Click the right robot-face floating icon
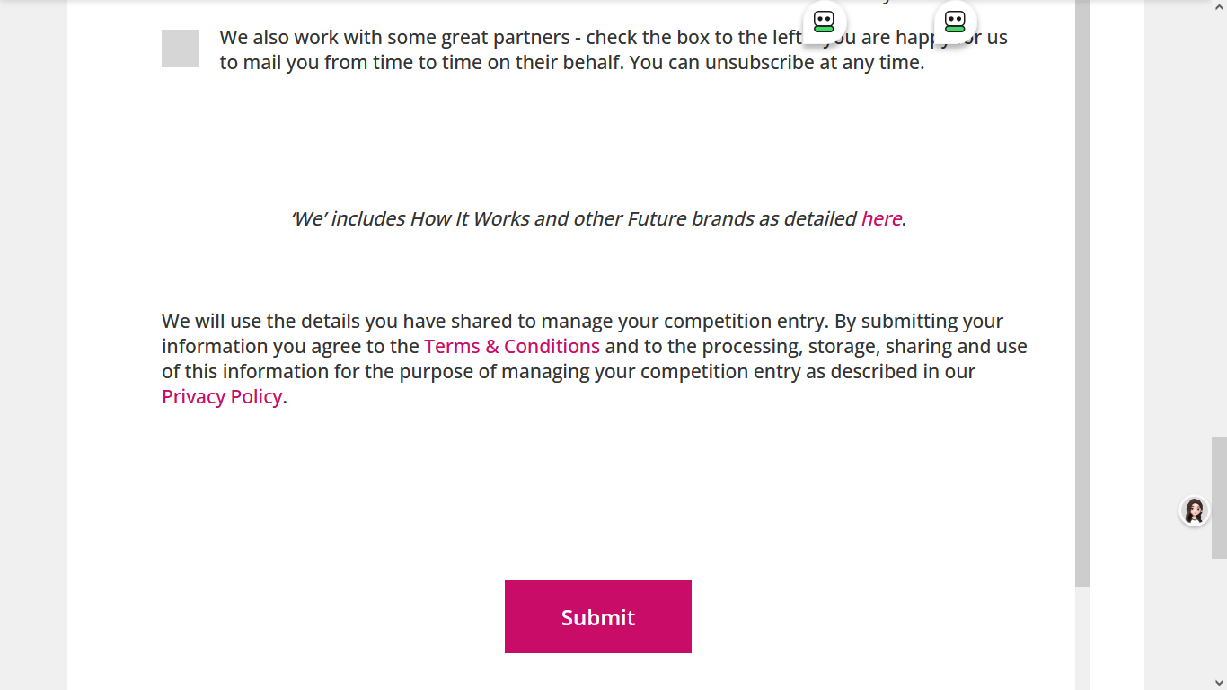Screen dimensions: 1227x690 (x=955, y=22)
